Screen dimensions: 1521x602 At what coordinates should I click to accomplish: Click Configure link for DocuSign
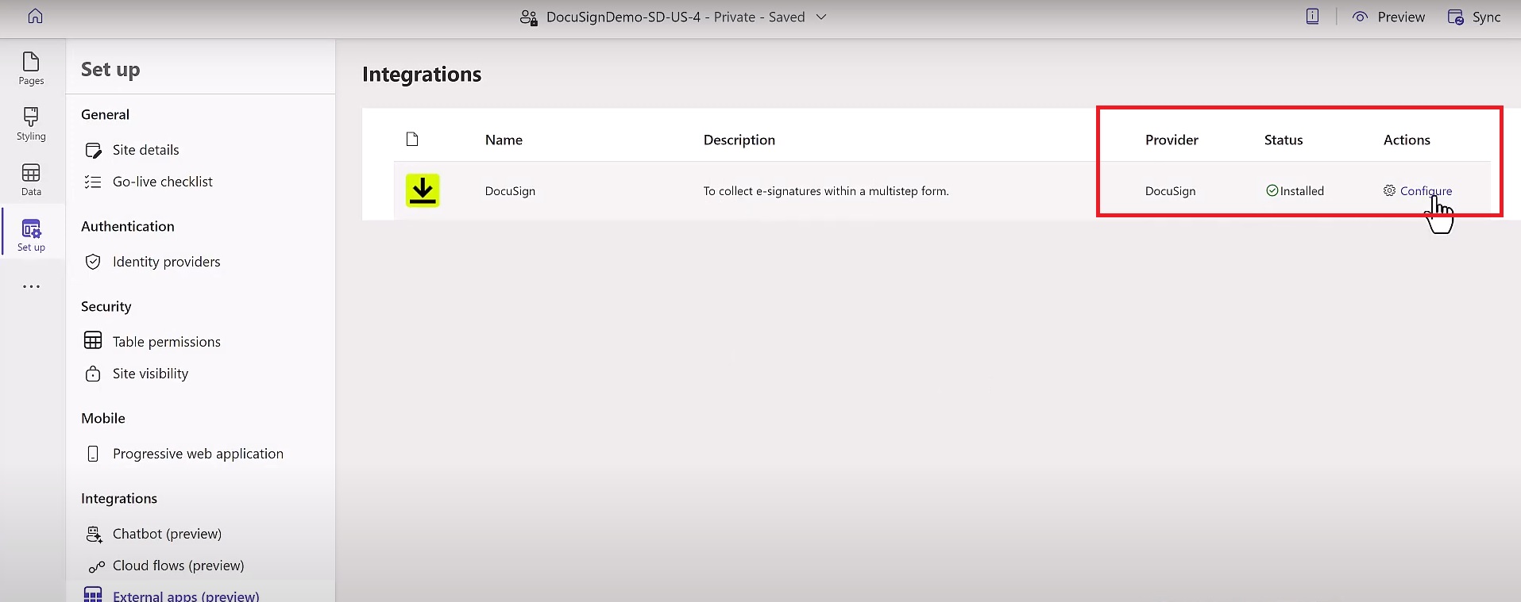tap(1425, 191)
